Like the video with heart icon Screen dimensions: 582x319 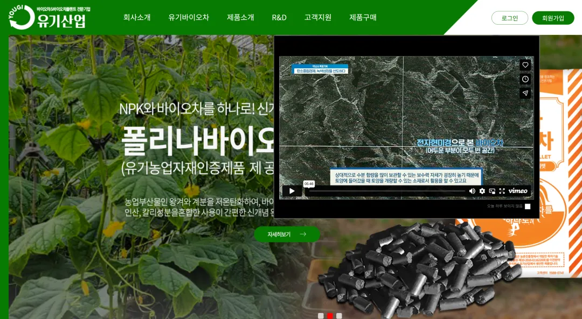click(x=525, y=65)
